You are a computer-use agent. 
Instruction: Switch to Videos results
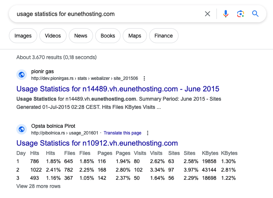[x=53, y=36]
